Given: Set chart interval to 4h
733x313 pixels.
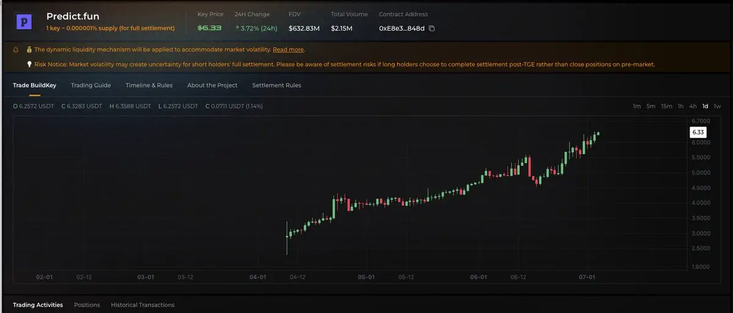Looking at the screenshot, I should 693,106.
